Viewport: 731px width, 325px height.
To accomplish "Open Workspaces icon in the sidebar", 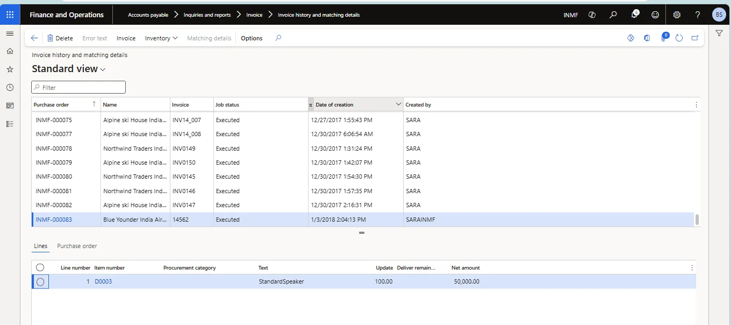I will (10, 105).
